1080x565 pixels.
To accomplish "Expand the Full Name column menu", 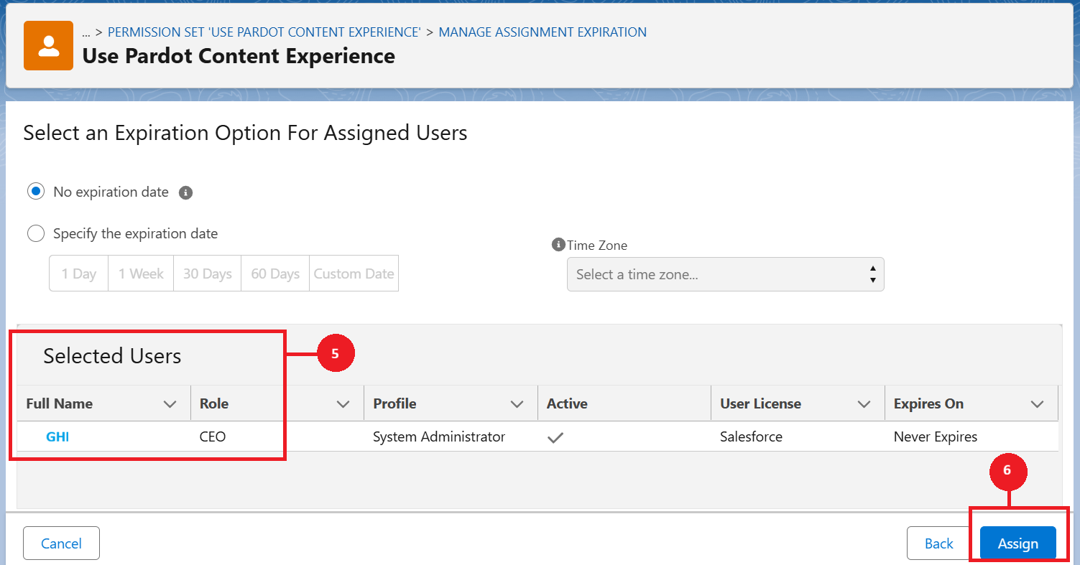I will [170, 404].
